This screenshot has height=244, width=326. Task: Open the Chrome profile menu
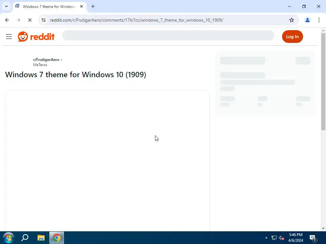307,20
